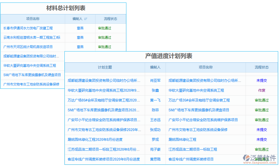This screenshot has width=279, height=167.
Task: Open 江苏成品油二期项目一标段工程 link
Action: coord(193,149)
